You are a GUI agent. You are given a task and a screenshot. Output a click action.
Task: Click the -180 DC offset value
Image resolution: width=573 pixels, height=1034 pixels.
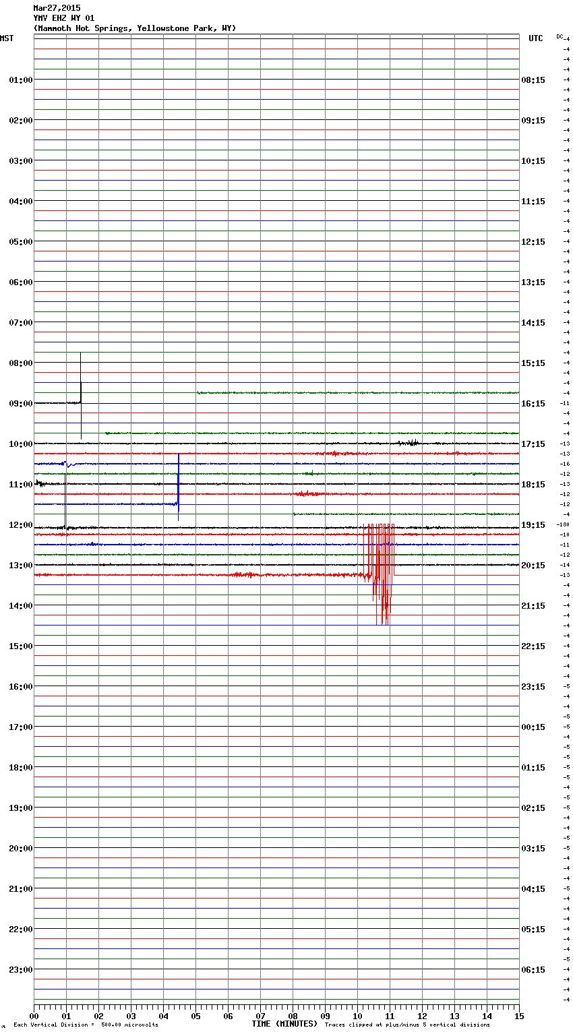[x=564, y=524]
